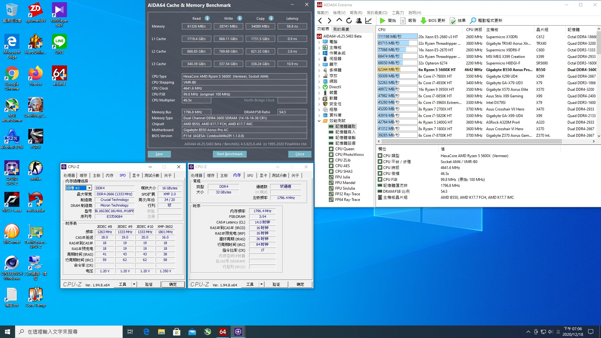This screenshot has width=601, height=338.
Task: Open MSI Afterburner desktop icon
Action: coord(12,110)
